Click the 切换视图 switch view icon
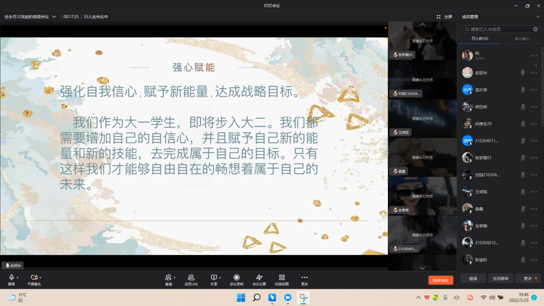The image size is (544, 306). (x=282, y=277)
